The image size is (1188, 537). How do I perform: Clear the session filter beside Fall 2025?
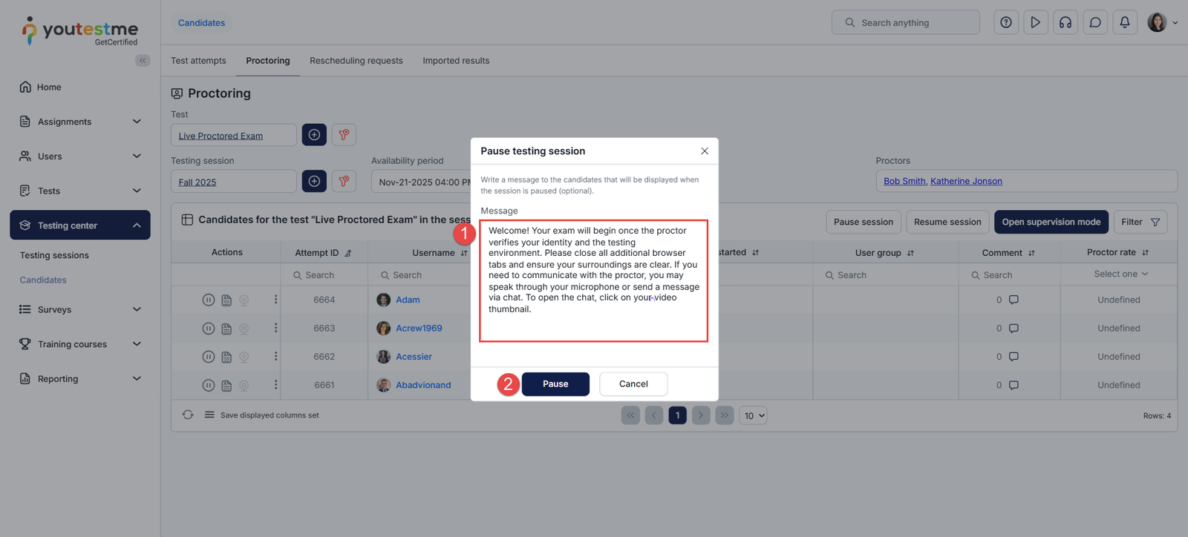click(344, 181)
